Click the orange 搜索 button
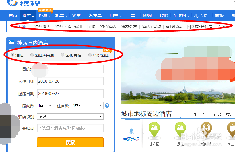 (x=70, y=142)
